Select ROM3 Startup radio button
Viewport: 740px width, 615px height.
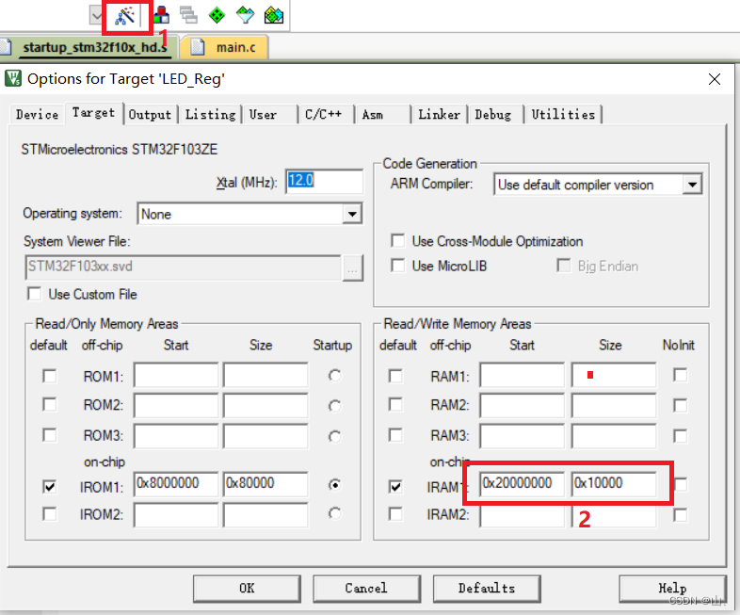pyautogui.click(x=334, y=437)
